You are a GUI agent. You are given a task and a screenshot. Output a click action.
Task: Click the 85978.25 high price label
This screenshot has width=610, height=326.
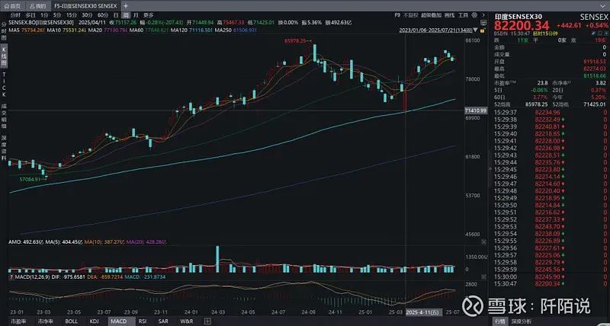click(296, 40)
